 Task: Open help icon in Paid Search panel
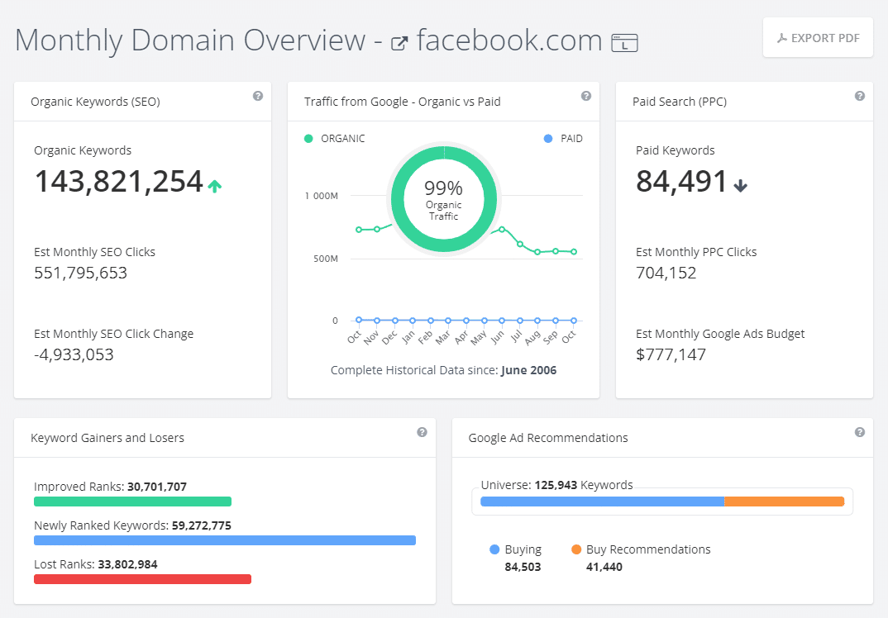point(860,97)
